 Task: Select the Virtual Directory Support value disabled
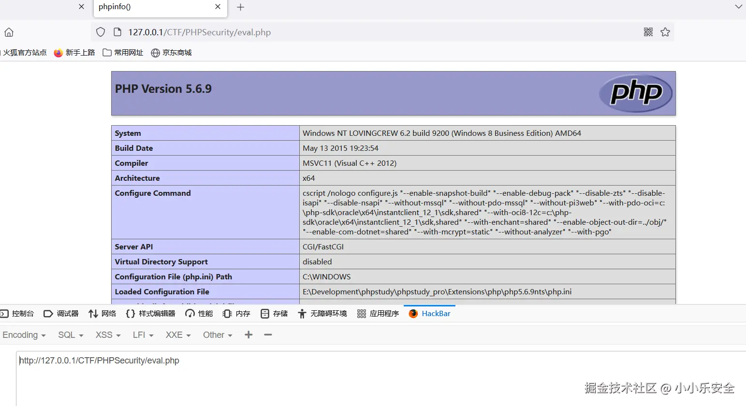(x=317, y=262)
